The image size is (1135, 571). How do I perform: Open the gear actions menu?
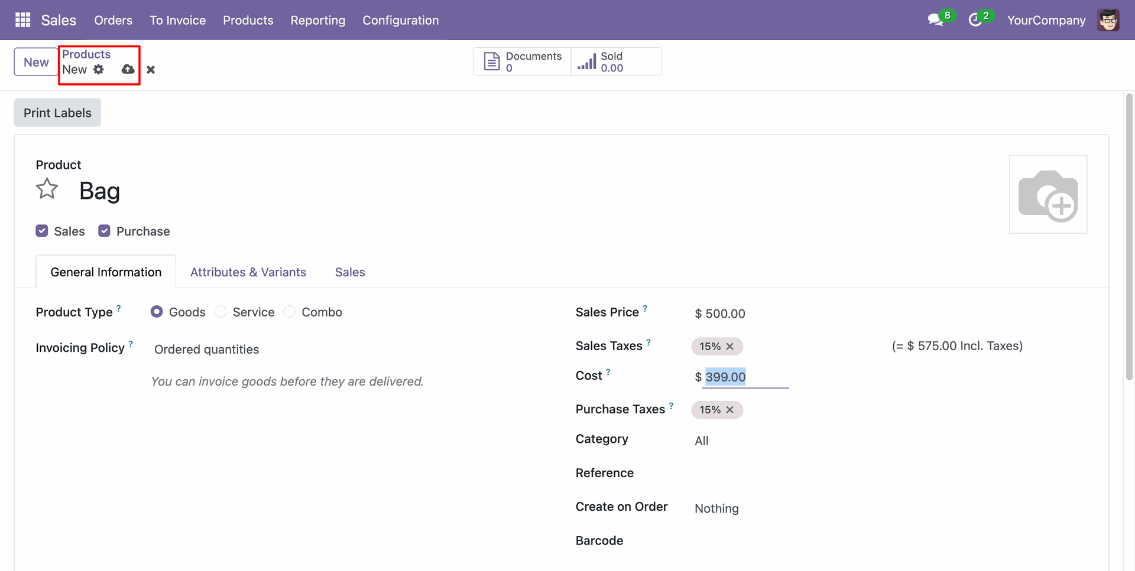click(99, 70)
